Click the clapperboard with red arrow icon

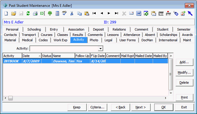pos(168,13)
